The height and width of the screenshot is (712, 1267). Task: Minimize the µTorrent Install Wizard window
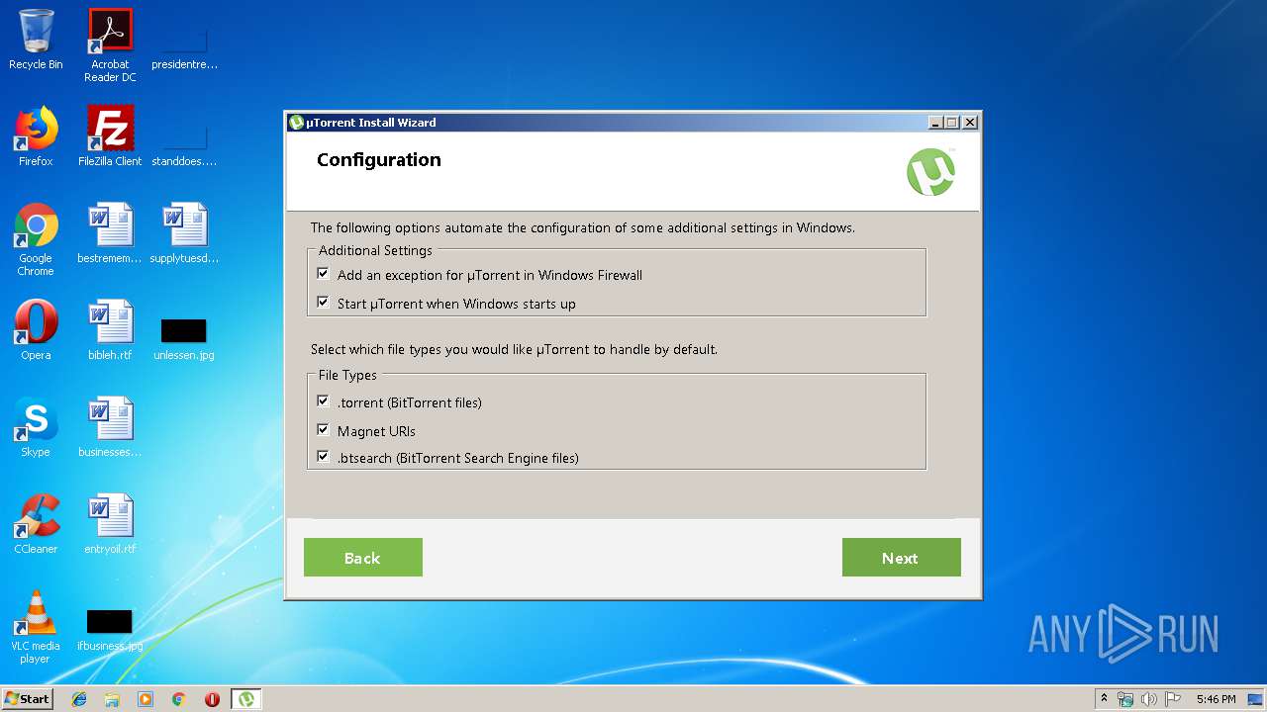click(935, 123)
